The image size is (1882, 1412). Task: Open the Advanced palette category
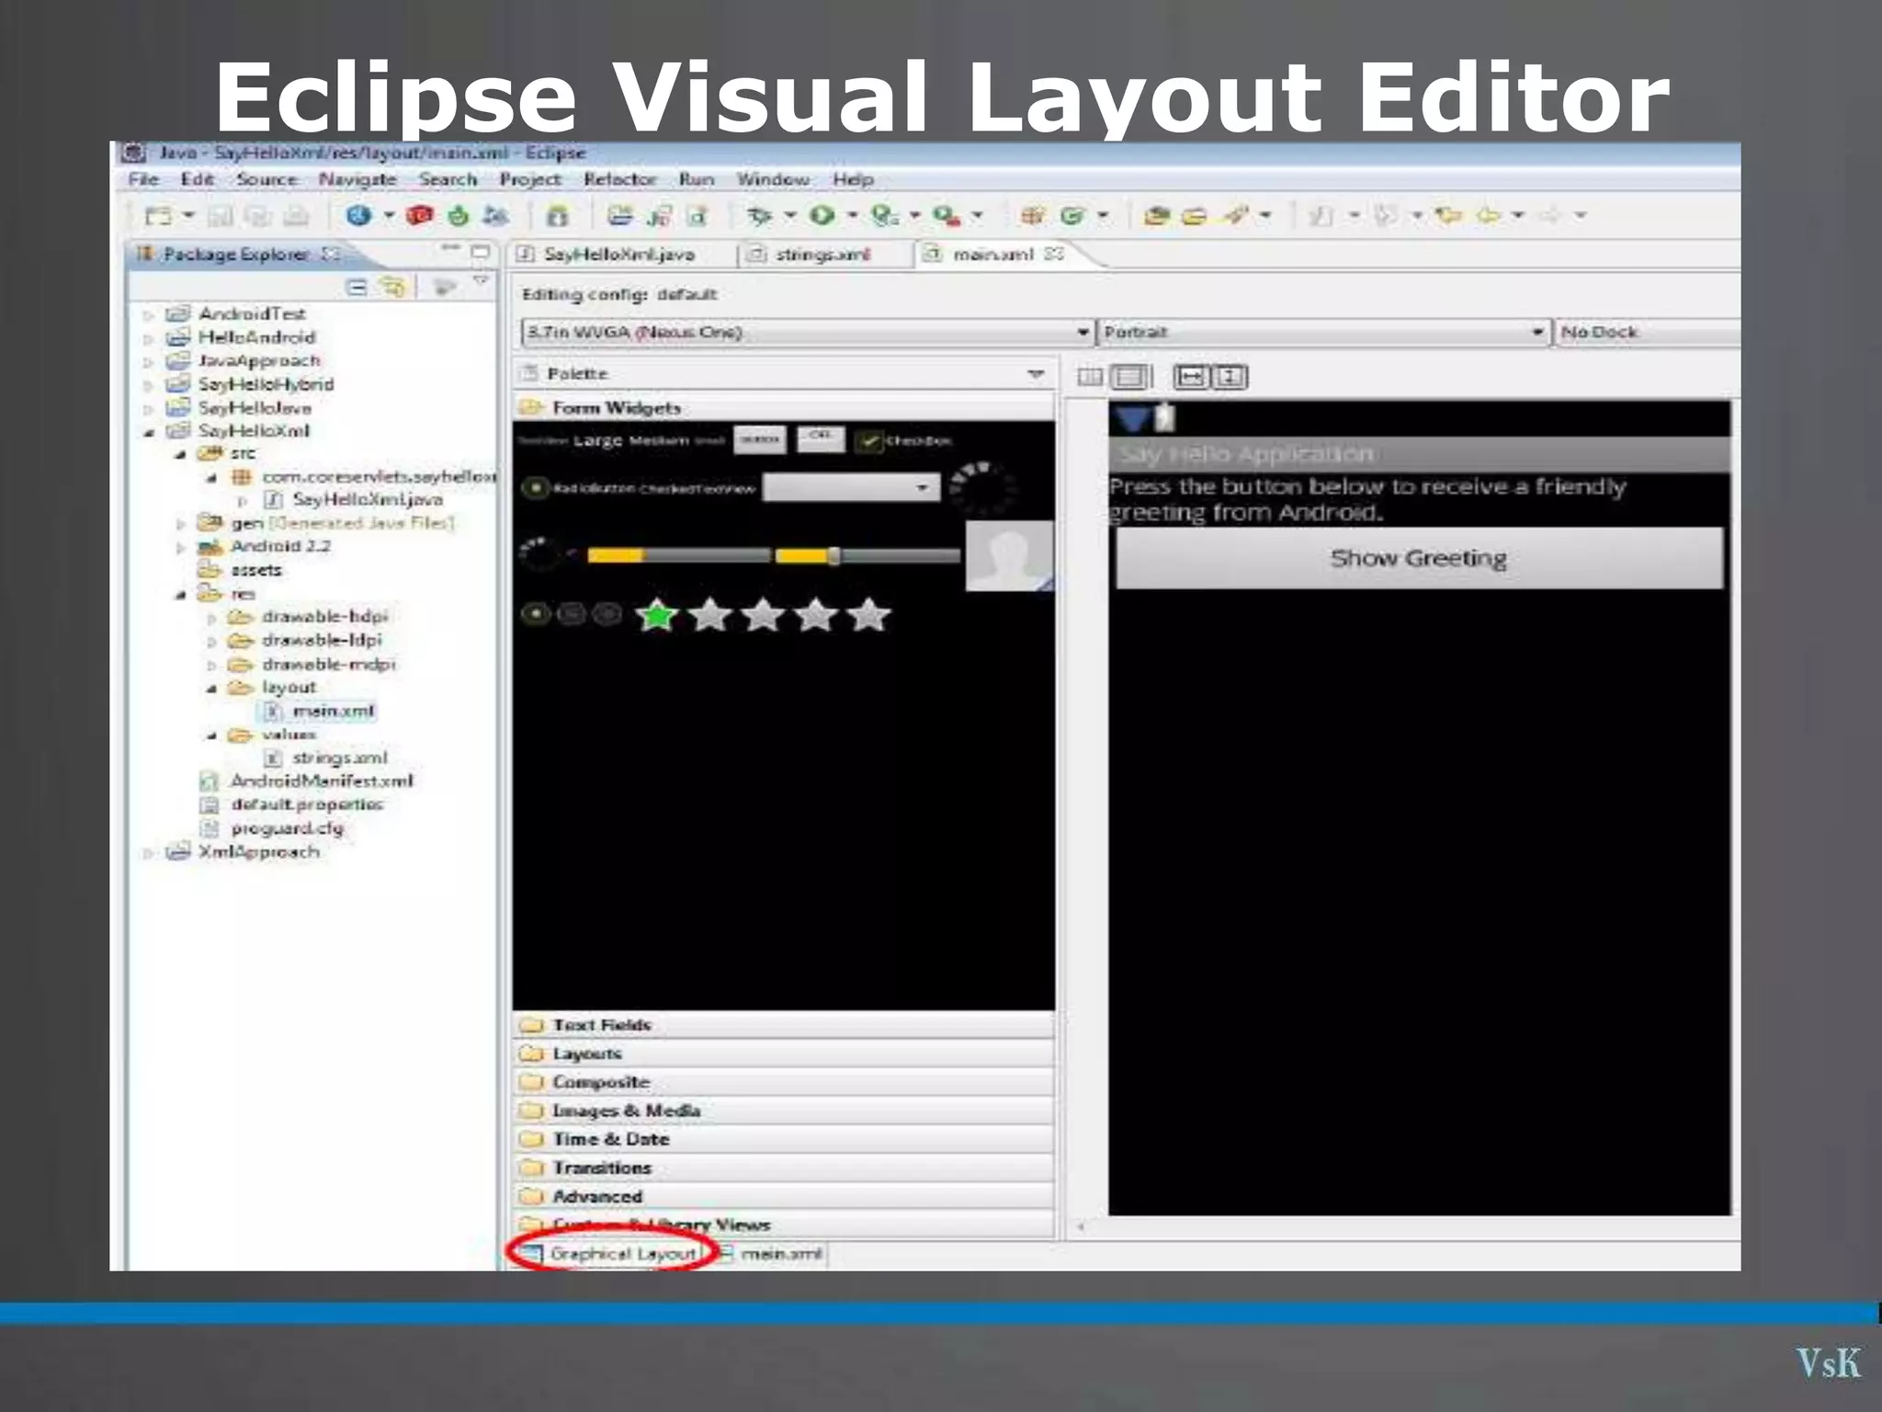pos(783,1196)
